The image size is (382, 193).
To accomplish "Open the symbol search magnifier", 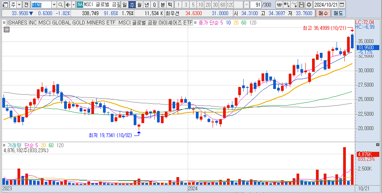I will [60, 4].
